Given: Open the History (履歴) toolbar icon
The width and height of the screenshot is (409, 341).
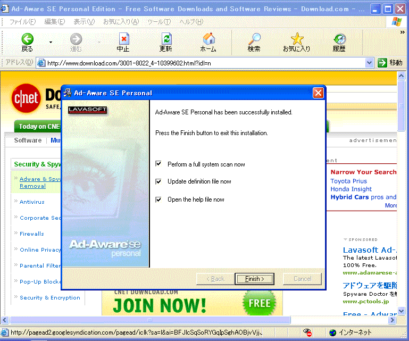Looking at the screenshot, I should click(x=340, y=39).
